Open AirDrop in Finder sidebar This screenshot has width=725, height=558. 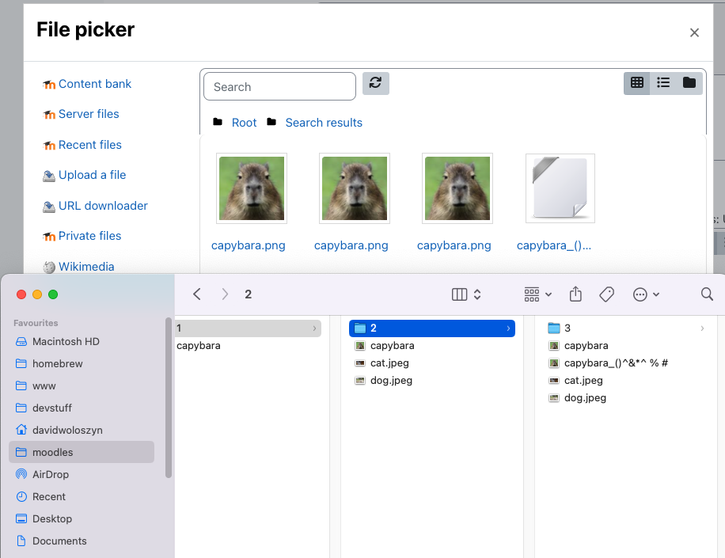click(x=82, y=475)
